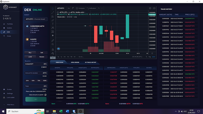Click the lock drawing tools icon

tap(53, 53)
